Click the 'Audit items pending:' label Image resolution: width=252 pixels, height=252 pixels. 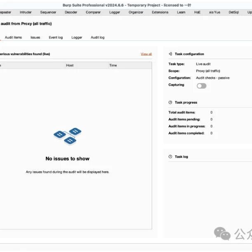point(184,119)
